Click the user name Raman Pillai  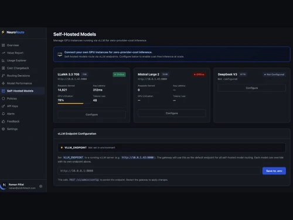coord(16,184)
